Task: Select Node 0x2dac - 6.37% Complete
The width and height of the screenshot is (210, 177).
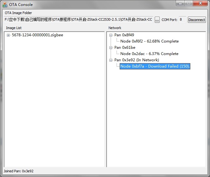Action: point(149,54)
